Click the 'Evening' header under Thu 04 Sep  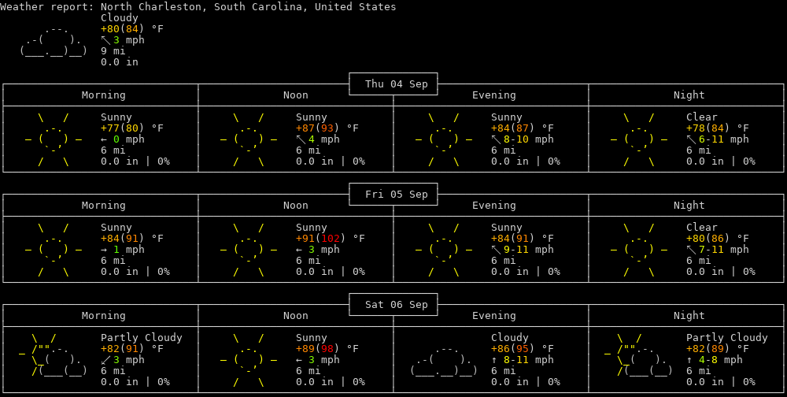[494, 95]
